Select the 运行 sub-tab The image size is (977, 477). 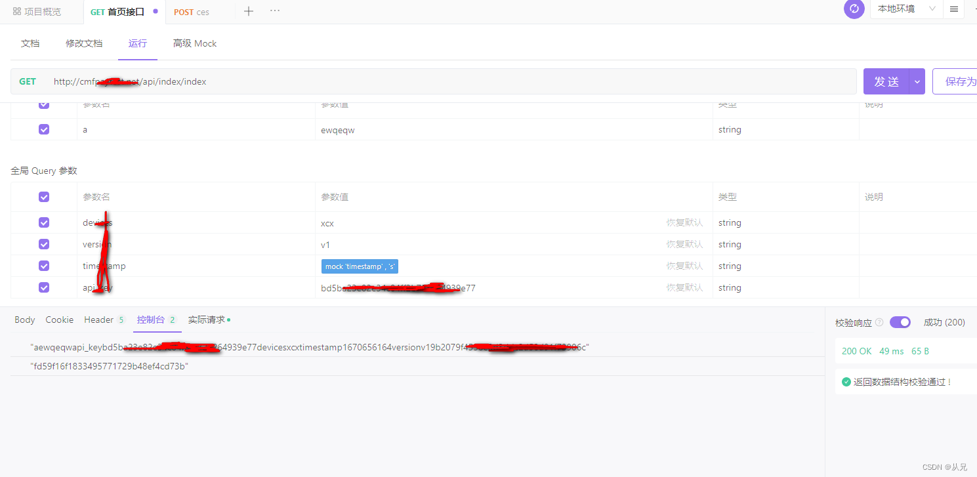pyautogui.click(x=138, y=43)
